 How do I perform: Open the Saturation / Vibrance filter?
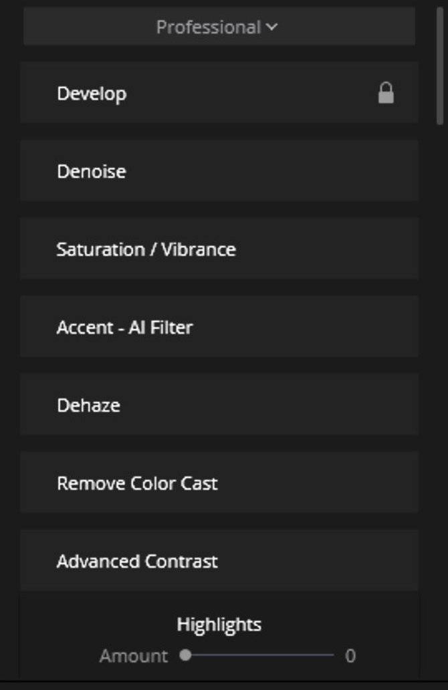219,249
